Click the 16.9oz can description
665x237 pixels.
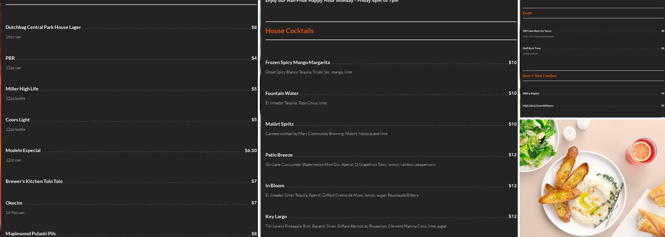[15, 212]
